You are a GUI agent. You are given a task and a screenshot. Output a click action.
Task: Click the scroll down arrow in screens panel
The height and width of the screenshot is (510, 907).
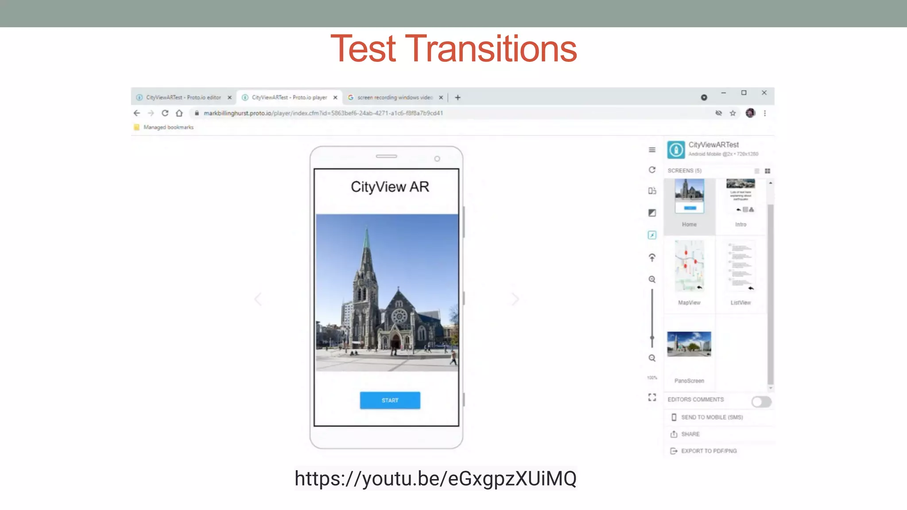coord(771,388)
